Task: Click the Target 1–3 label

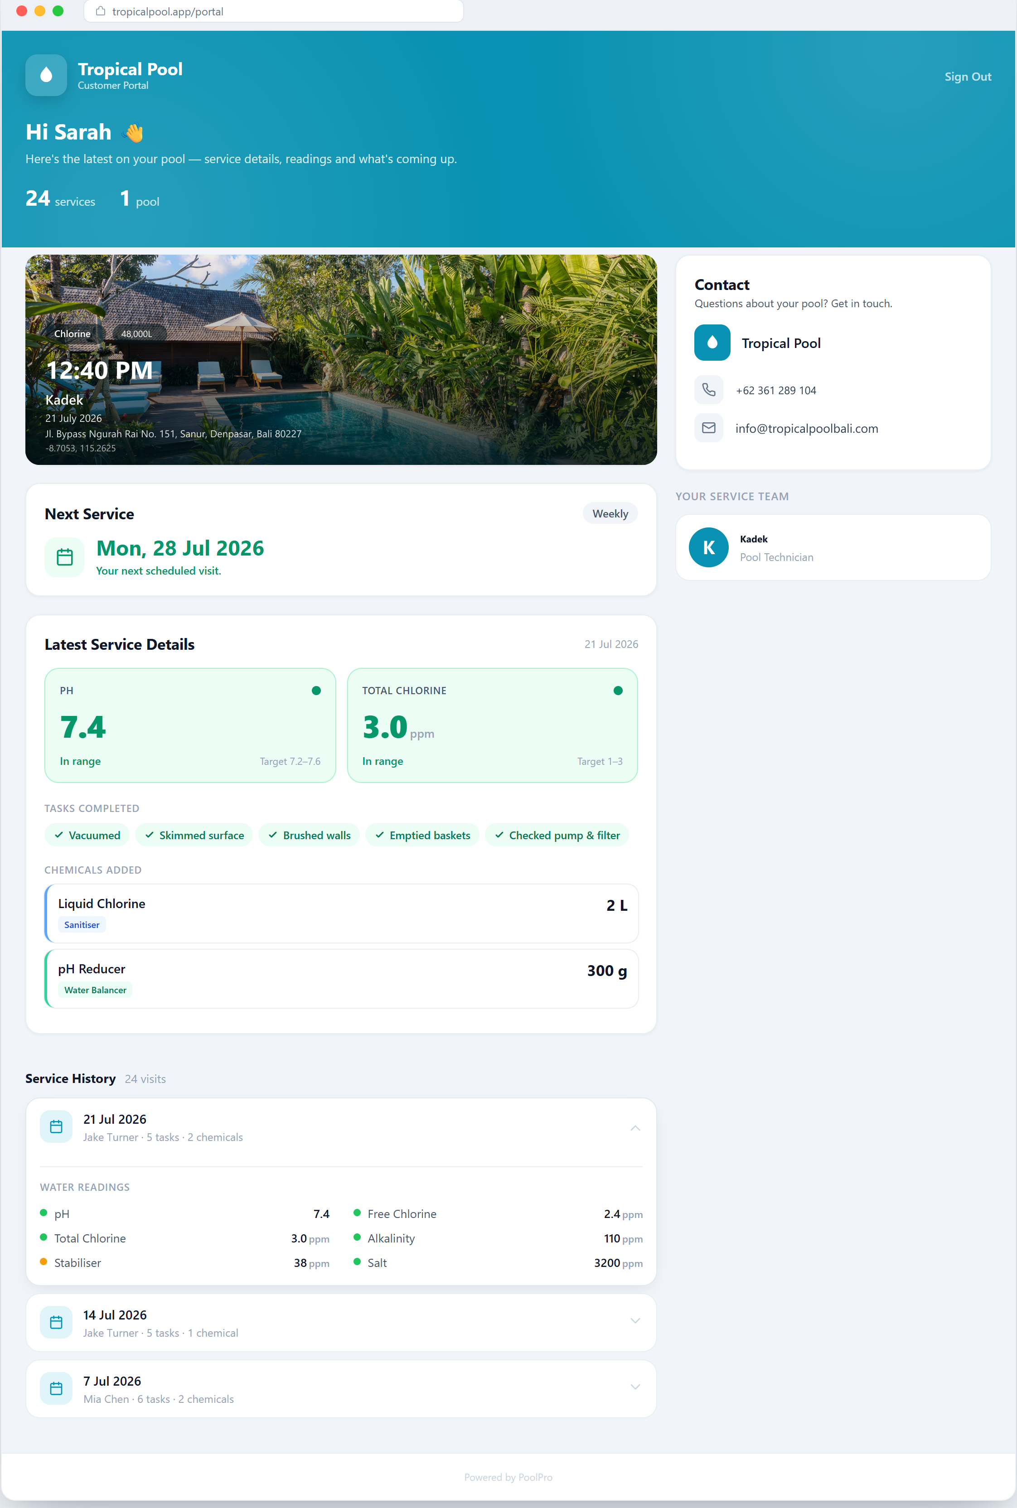Action: point(600,761)
